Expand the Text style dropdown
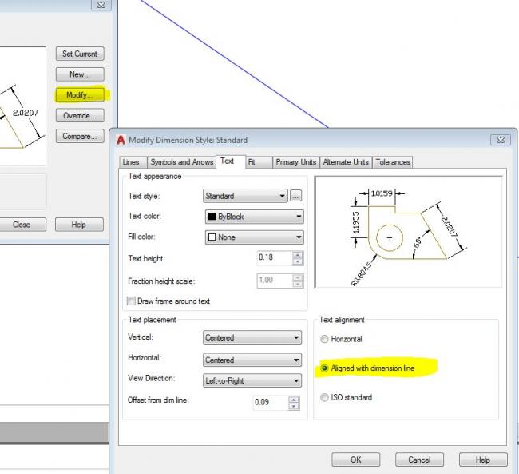The height and width of the screenshot is (474, 519). click(245, 196)
